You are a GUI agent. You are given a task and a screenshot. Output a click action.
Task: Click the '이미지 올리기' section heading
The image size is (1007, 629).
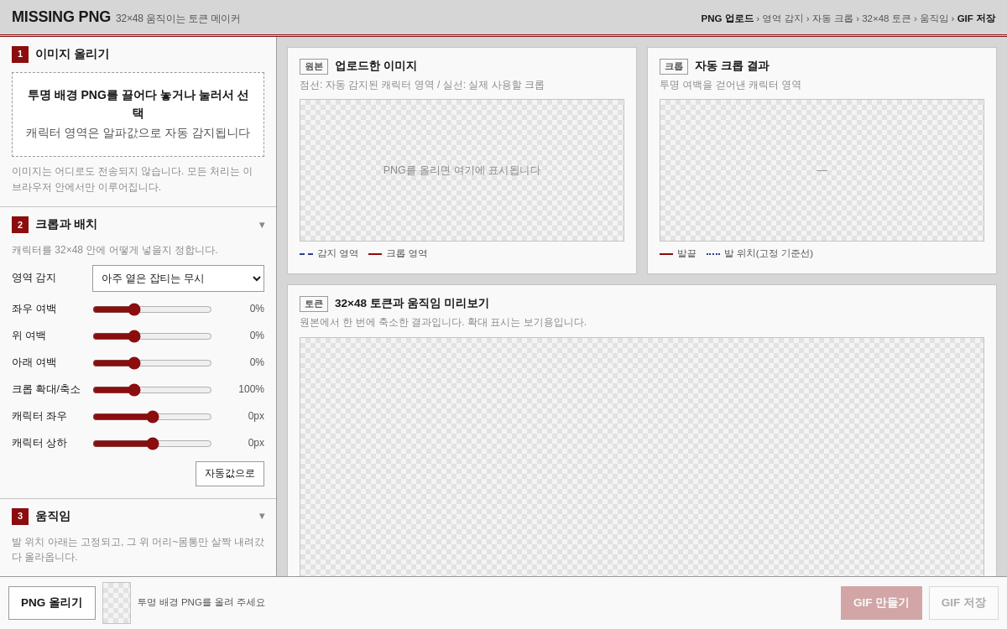click(x=72, y=55)
